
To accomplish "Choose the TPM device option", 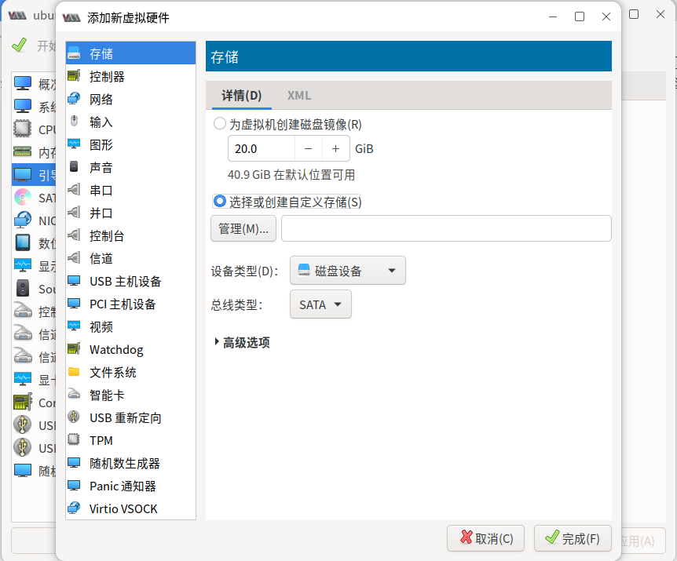I will 98,440.
